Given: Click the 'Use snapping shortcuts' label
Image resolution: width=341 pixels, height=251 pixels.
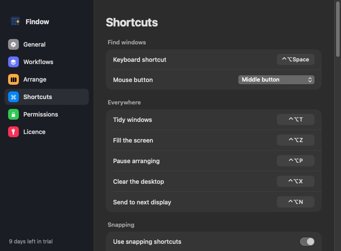Looking at the screenshot, I should point(147,242).
